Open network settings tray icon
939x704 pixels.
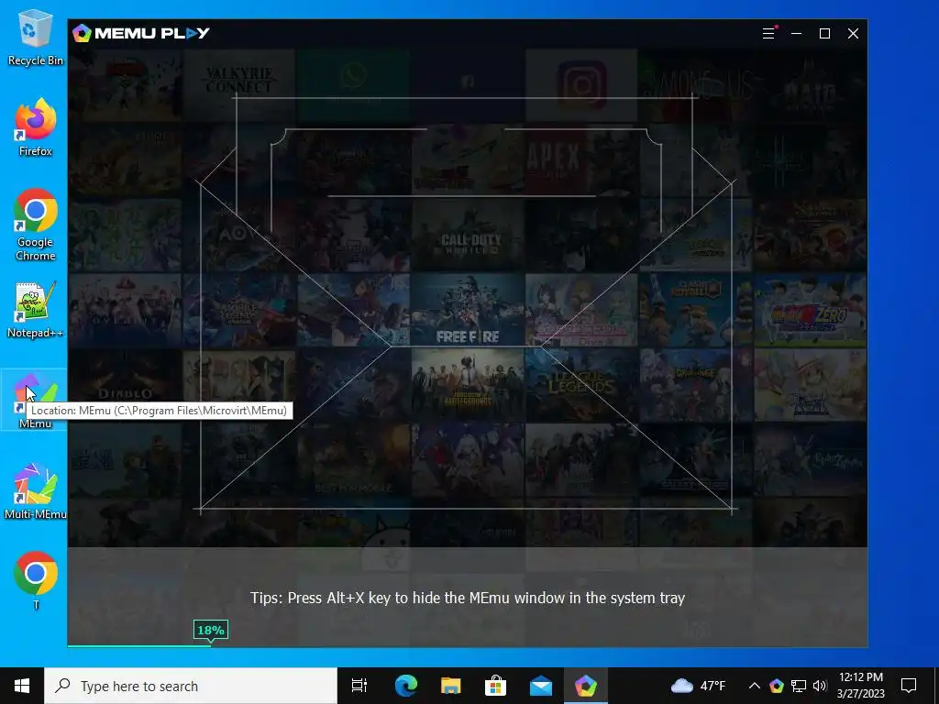[x=799, y=686]
